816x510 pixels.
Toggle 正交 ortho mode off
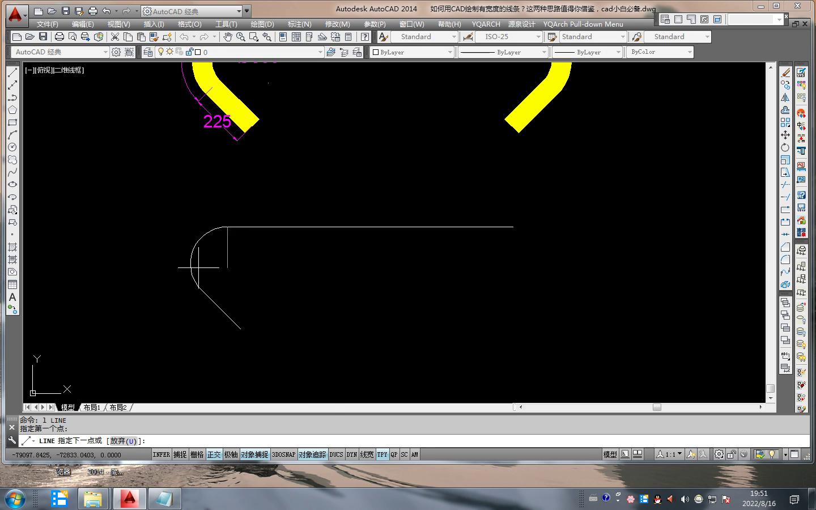click(x=214, y=454)
